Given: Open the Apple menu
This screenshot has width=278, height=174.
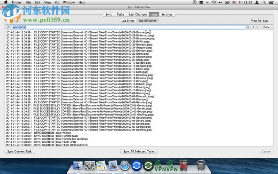Looking at the screenshot, I should [6, 2].
